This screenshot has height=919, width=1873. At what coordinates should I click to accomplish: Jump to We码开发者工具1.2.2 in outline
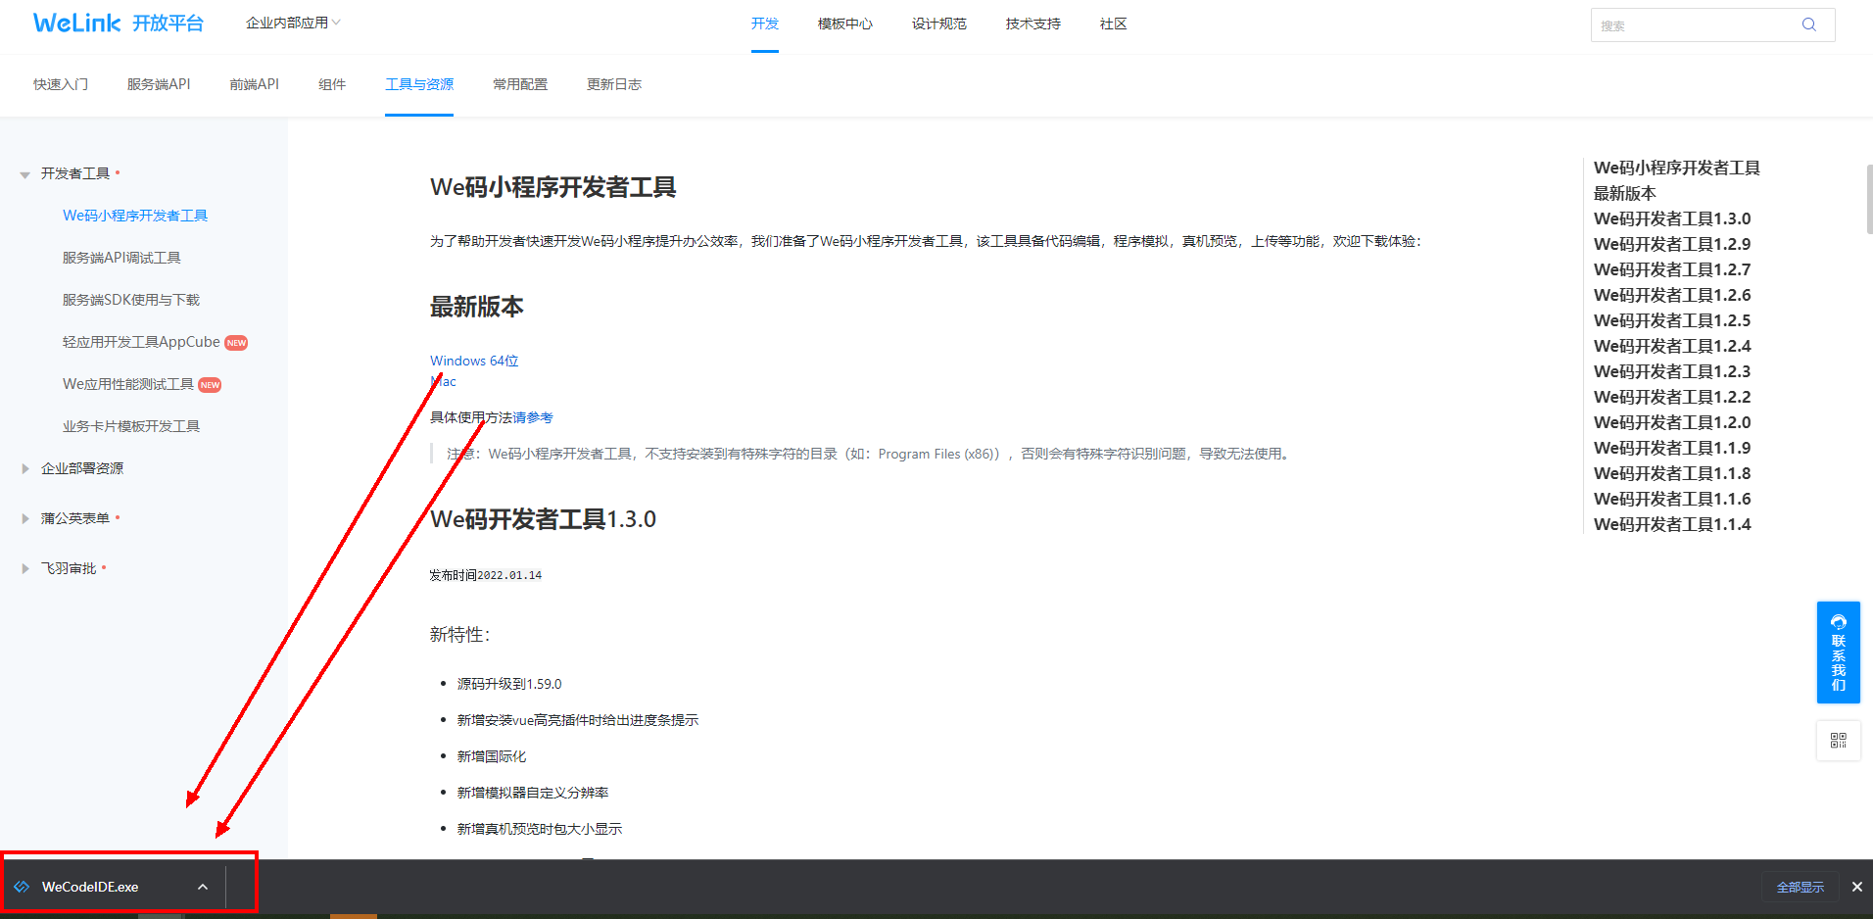pos(1672,397)
